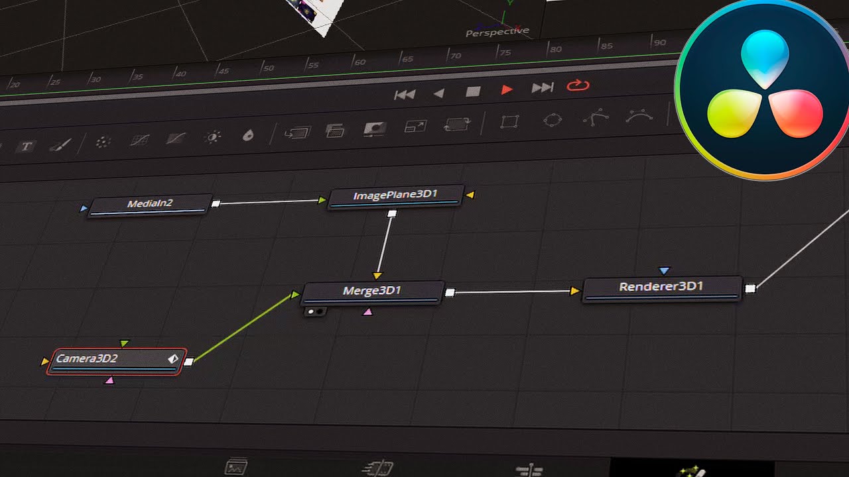Click the blue mask input above Renderer3D1
Image resolution: width=849 pixels, height=477 pixels.
point(665,270)
